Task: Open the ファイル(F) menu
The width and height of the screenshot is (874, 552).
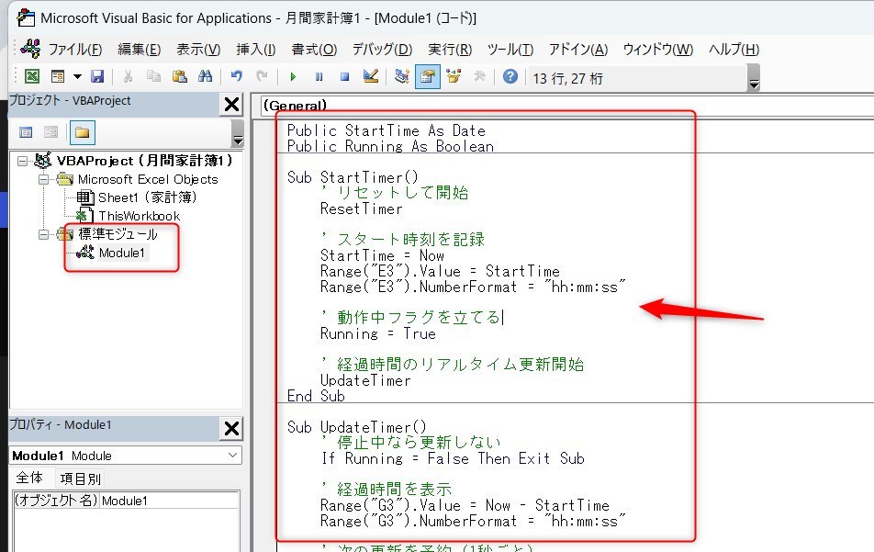Action: click(x=74, y=50)
